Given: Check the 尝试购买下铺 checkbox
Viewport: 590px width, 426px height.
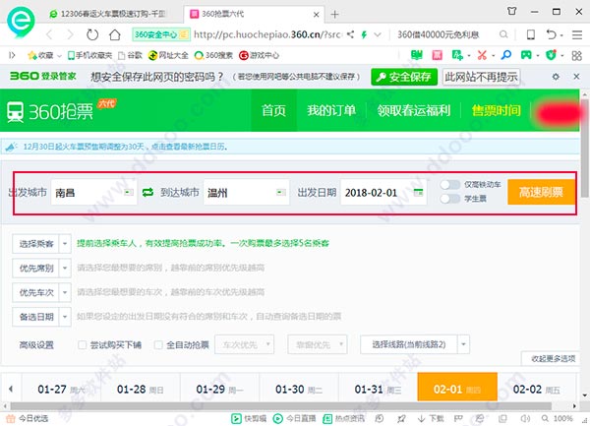Looking at the screenshot, I should 82,344.
